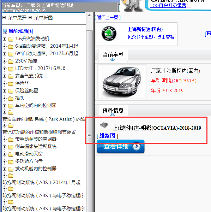
Task: Select 电动滑动天窗 tree label
Action: 29,154
